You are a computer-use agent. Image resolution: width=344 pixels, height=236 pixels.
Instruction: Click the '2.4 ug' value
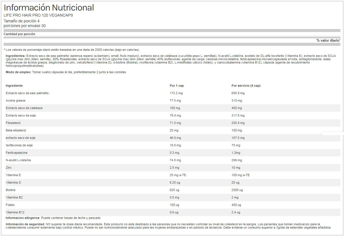[236, 212]
